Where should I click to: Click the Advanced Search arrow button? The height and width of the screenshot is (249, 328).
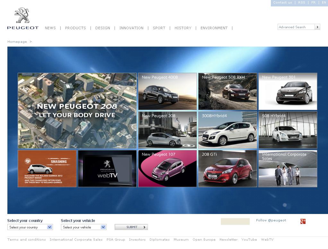[x=317, y=27]
